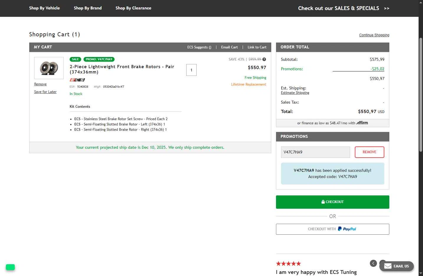Viewport: 423px width, 276px height.
Task: Click the promo code input field
Action: pos(315,152)
